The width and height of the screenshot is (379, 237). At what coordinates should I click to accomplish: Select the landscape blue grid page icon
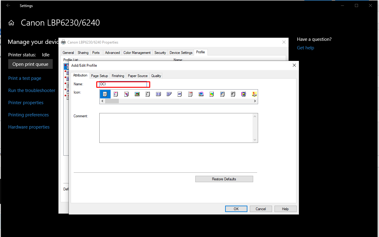(x=158, y=94)
